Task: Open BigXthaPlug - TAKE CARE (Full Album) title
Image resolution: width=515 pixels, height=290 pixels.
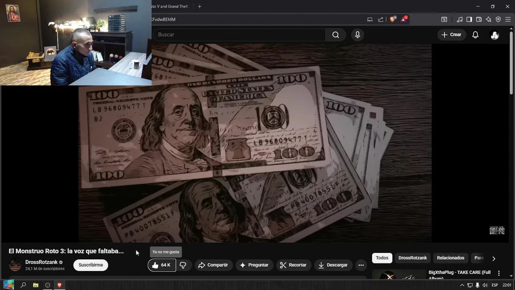Action: (x=459, y=275)
